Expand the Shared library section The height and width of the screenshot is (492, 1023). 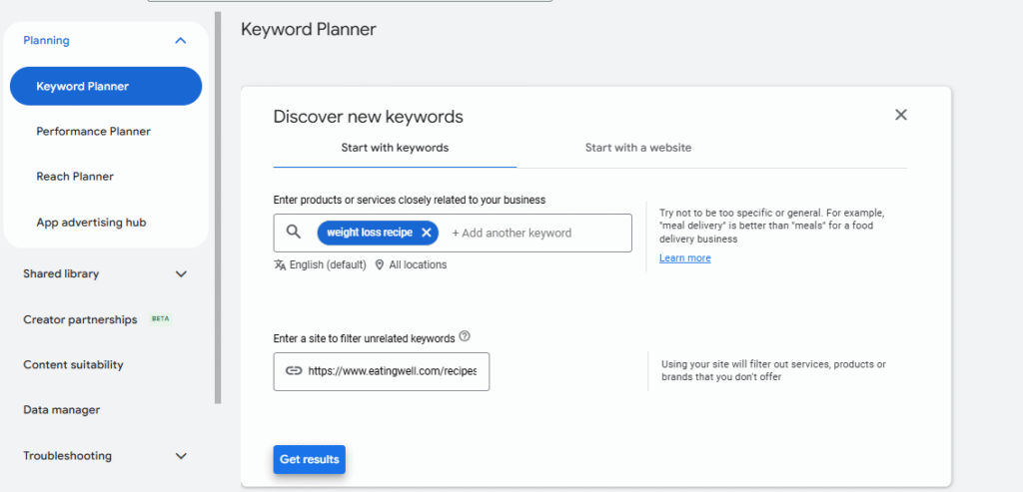coord(181,273)
